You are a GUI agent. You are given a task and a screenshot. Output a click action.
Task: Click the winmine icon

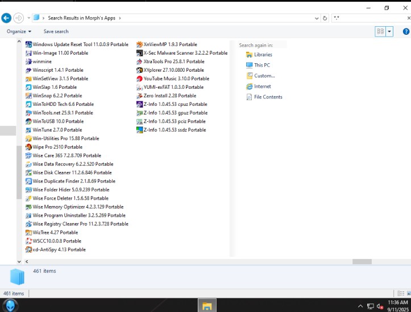pos(28,61)
